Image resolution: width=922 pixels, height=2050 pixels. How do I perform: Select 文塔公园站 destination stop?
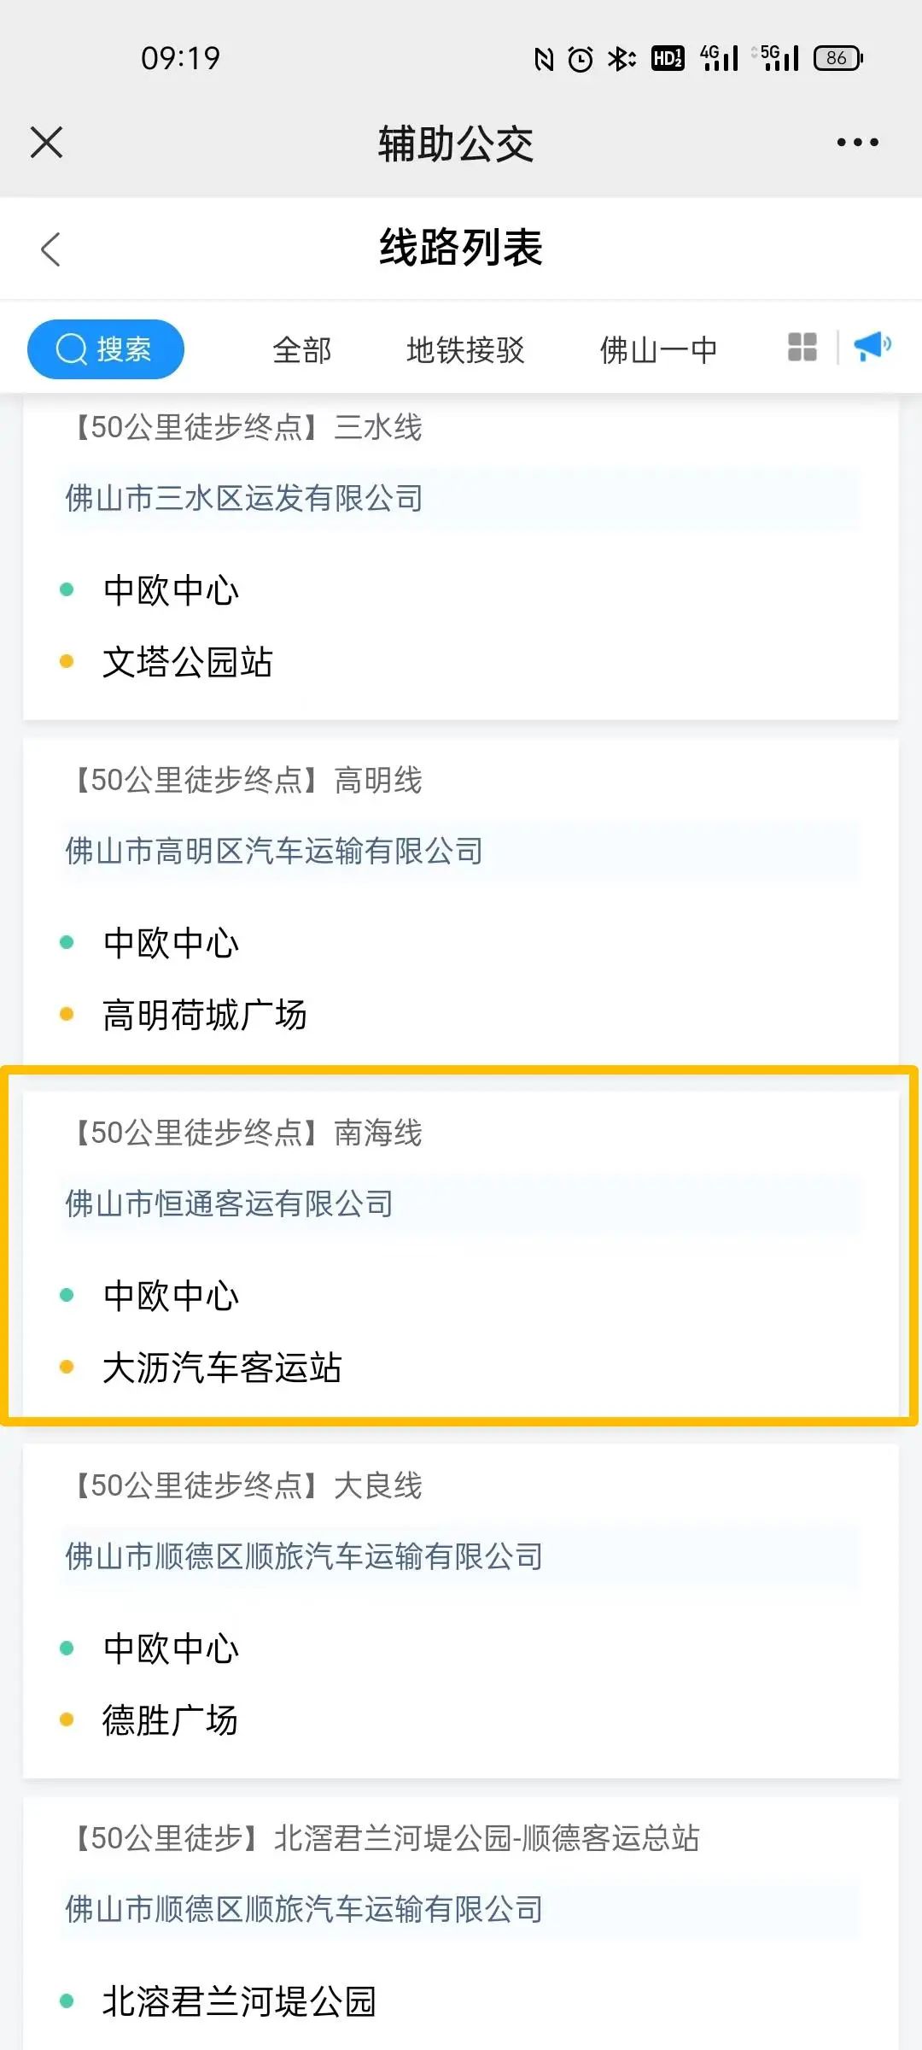[187, 662]
